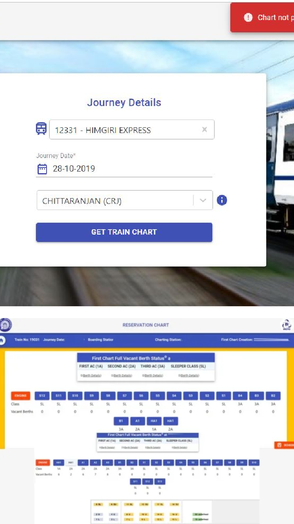
Task: Click the home icon in reservation chart bar
Action: [2, 340]
